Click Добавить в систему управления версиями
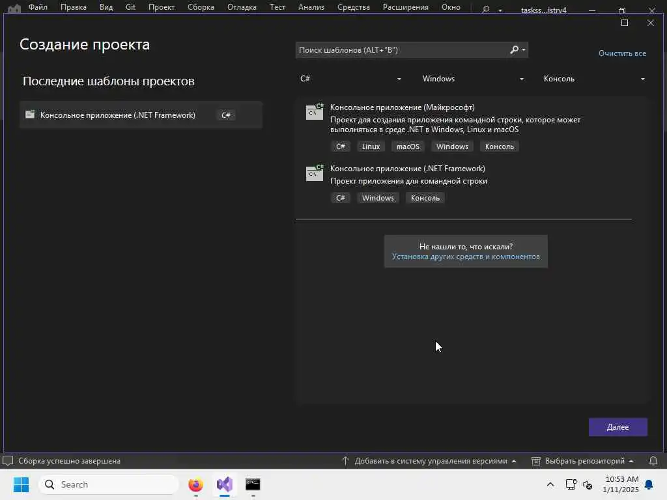The width and height of the screenshot is (667, 500). click(x=429, y=461)
